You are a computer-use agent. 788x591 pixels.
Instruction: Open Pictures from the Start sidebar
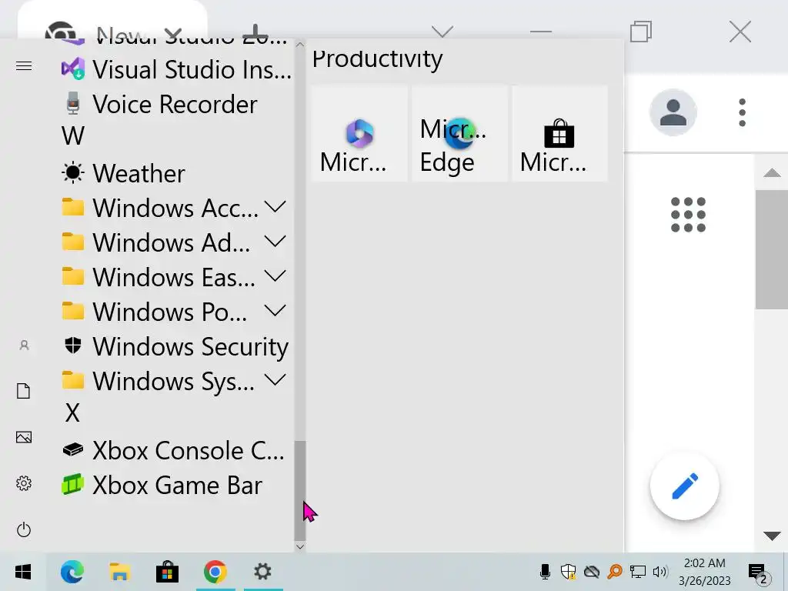[24, 437]
